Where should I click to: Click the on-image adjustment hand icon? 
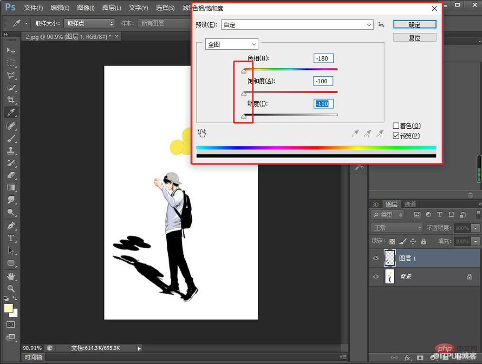[201, 133]
